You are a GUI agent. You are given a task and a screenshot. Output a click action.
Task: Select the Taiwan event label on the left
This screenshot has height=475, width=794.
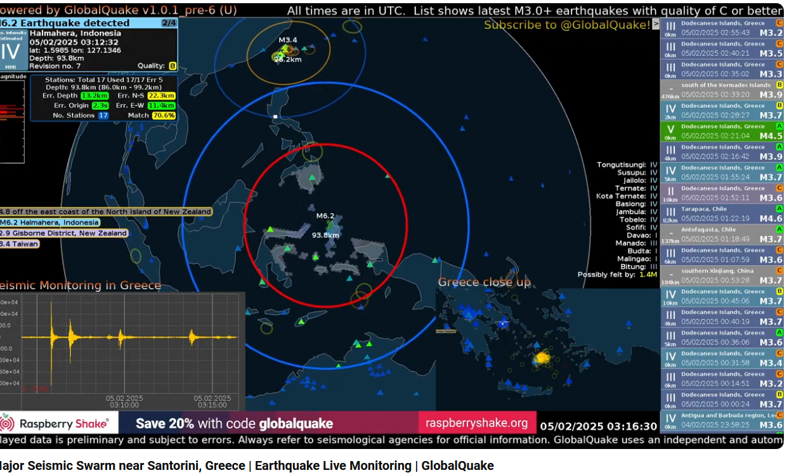pyautogui.click(x=20, y=244)
